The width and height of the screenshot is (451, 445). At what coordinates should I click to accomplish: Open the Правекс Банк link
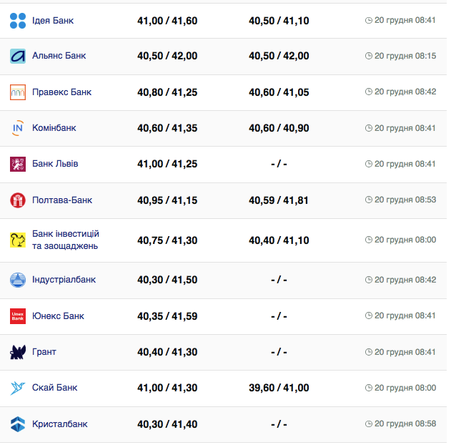61,92
